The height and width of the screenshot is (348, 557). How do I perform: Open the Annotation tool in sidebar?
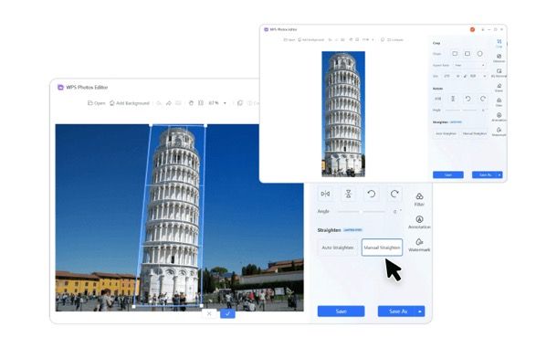pos(419,222)
